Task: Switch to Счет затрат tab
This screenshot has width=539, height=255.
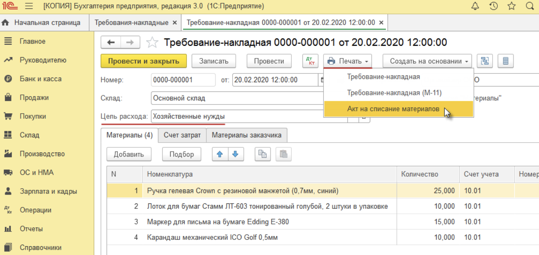Action: 182,135
